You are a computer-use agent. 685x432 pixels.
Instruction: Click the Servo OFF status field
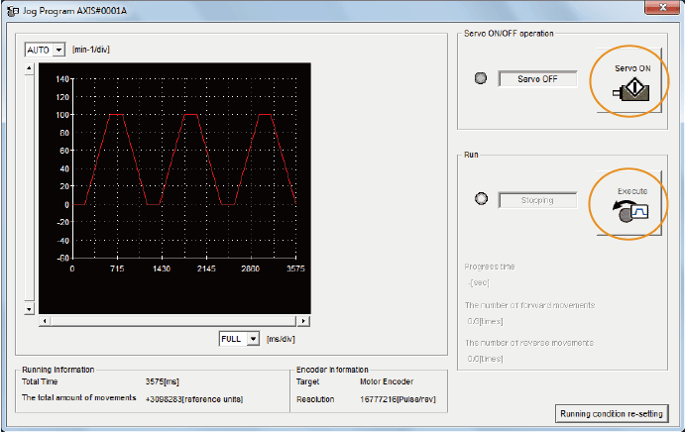(x=536, y=79)
